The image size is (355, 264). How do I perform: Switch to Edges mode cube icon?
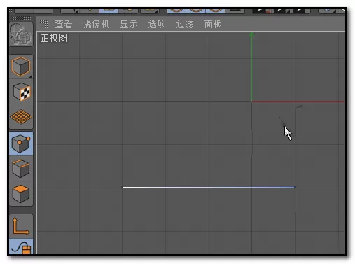pyautogui.click(x=21, y=168)
